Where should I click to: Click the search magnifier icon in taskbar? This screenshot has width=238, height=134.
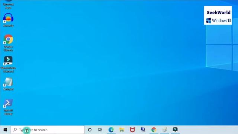(x=15, y=130)
